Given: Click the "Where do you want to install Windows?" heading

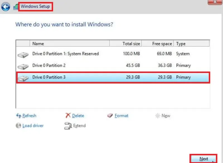Looking at the screenshot, I should pos(64,25).
